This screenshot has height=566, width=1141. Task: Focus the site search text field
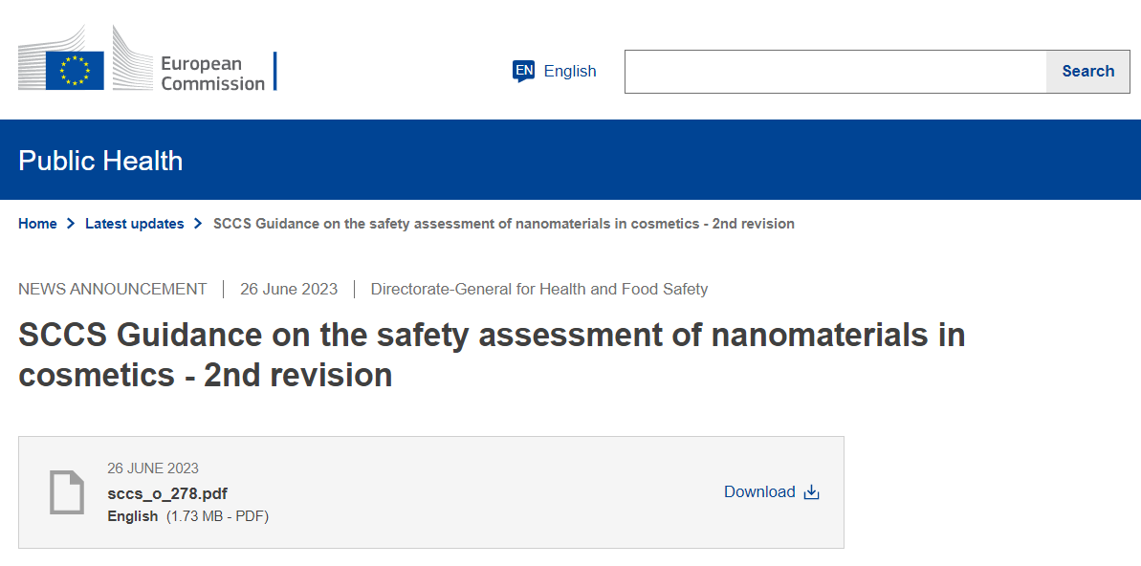(835, 72)
